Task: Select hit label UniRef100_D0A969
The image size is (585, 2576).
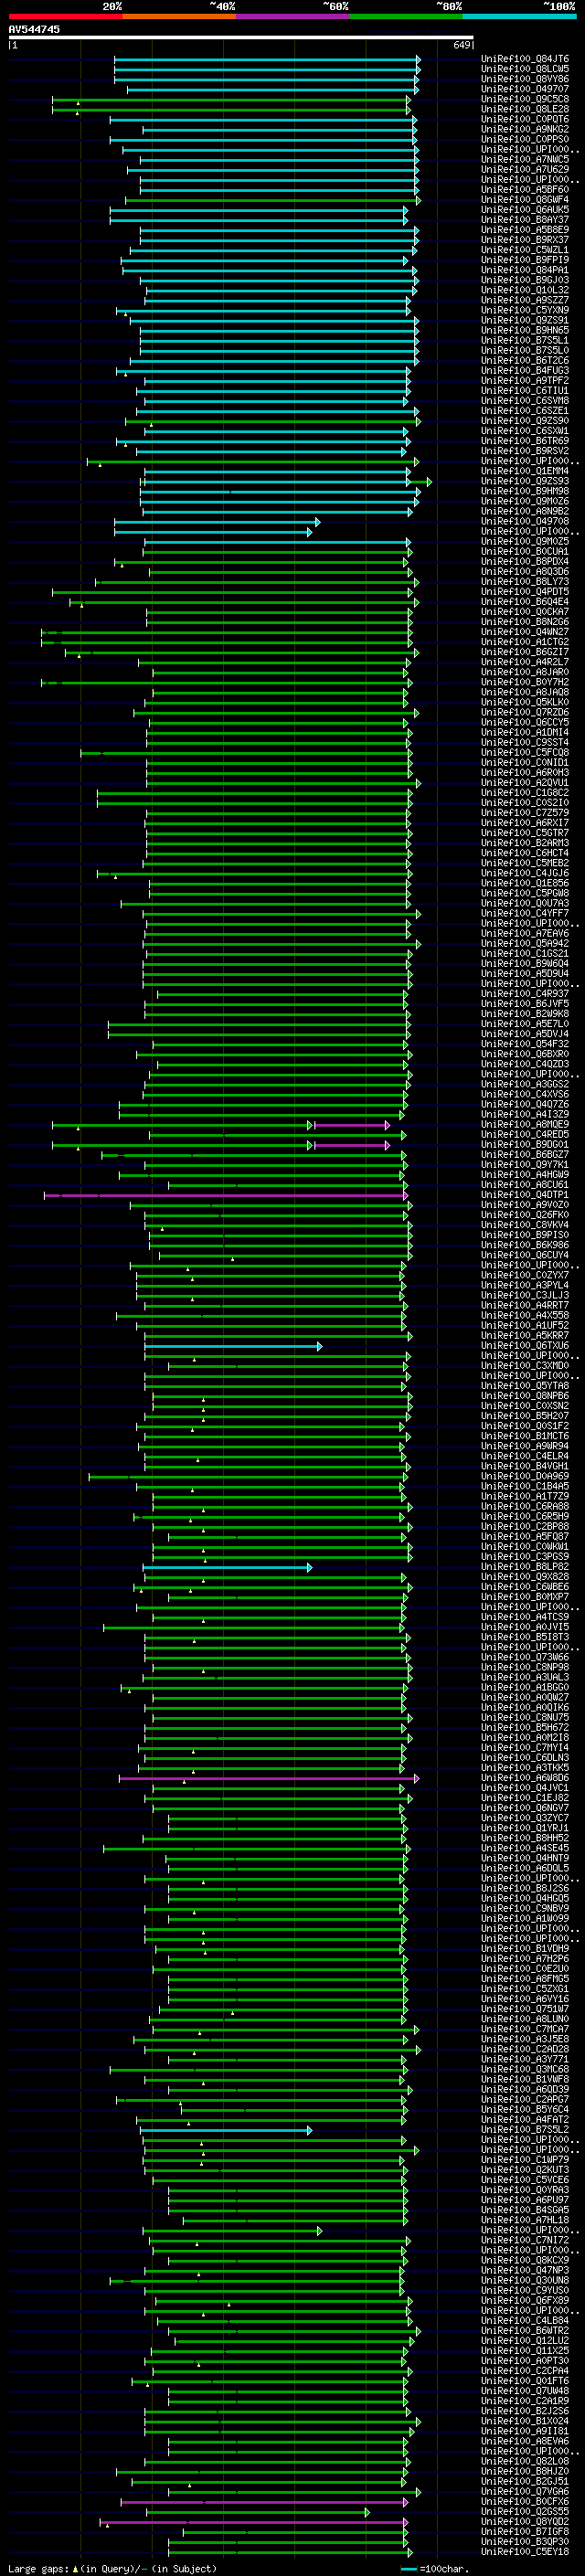Action: click(x=525, y=1476)
